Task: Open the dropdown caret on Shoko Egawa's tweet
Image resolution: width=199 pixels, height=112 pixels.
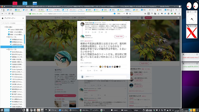Action: pyautogui.click(x=126, y=23)
